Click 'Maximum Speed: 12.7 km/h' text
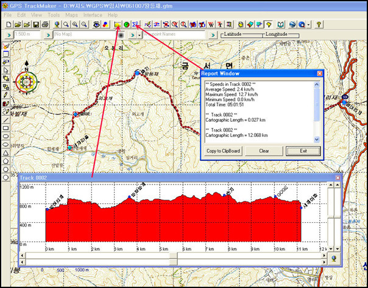Screen dimensions: 368x288 pos(232,94)
